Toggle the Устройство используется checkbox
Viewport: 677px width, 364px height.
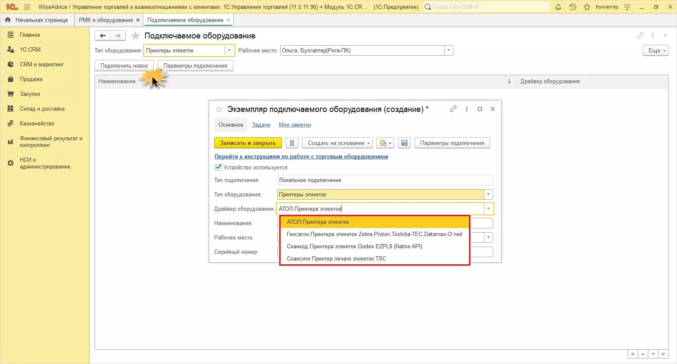pos(218,167)
